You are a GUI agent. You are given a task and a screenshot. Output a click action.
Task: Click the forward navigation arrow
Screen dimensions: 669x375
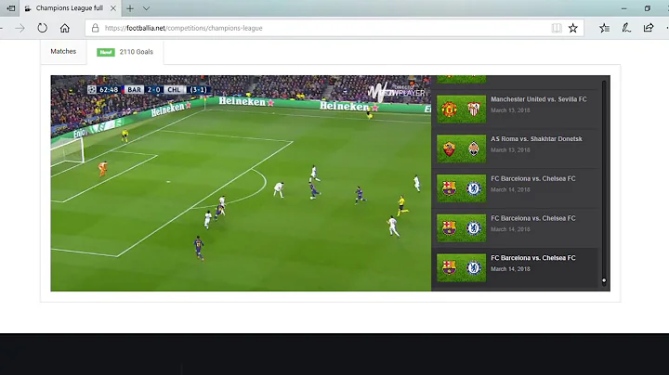point(20,28)
